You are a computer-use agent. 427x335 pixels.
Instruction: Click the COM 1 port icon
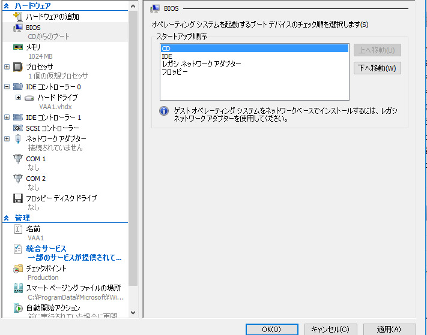click(17, 159)
